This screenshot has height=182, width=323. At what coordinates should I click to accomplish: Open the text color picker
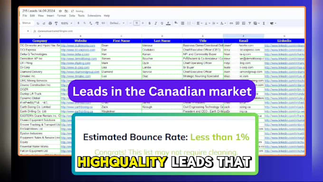tap(168, 23)
